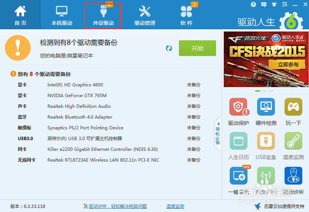The height and width of the screenshot is (212, 309).
Task: Click the help question mark icon
Action: point(253,4)
